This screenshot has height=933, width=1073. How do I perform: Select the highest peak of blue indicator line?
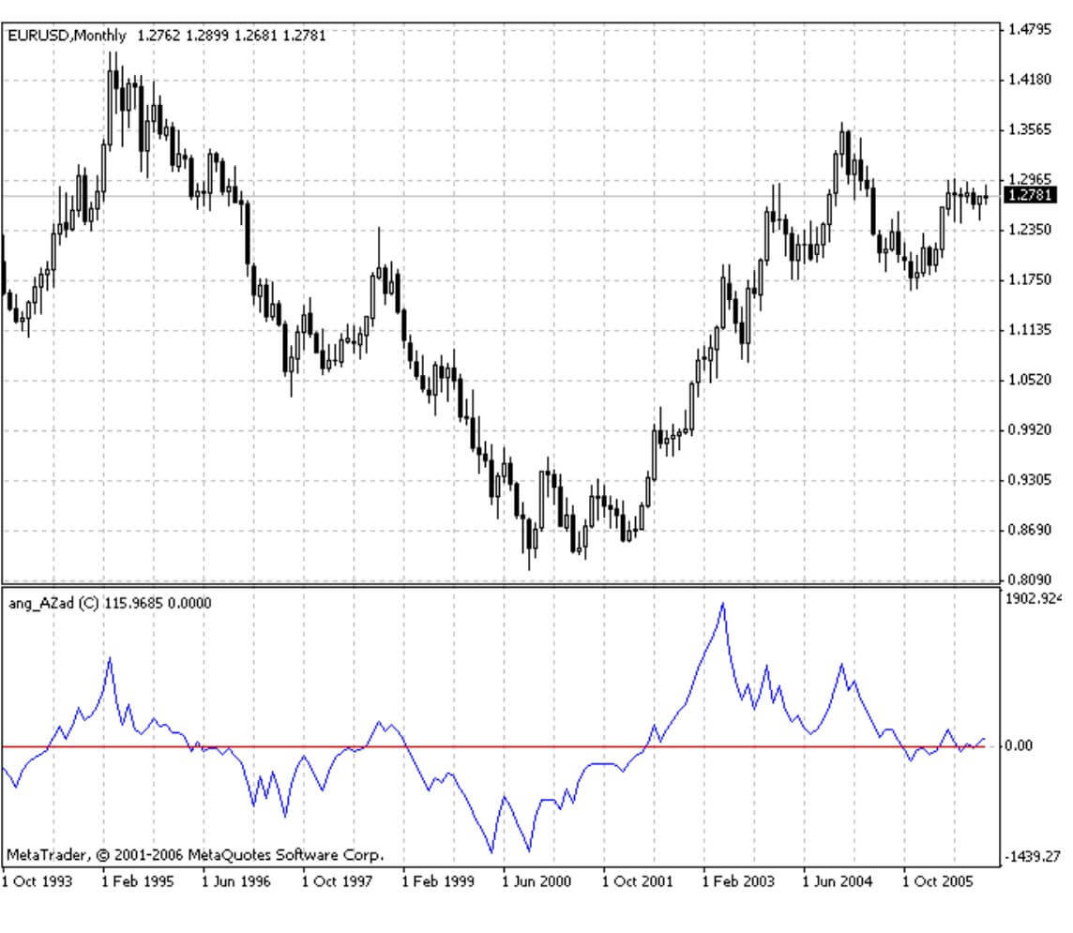[x=722, y=604]
